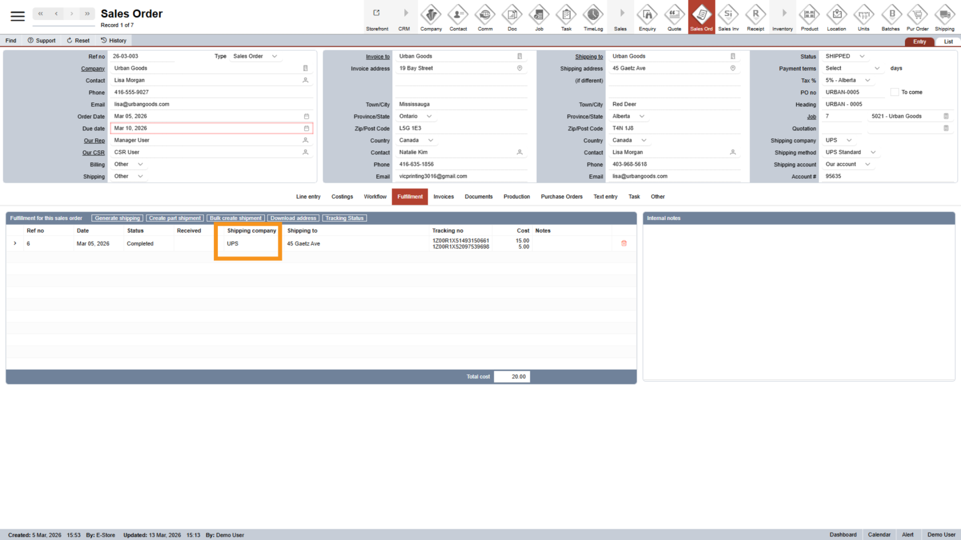Follow the Invoice to link
The image size is (961, 540).
click(378, 57)
